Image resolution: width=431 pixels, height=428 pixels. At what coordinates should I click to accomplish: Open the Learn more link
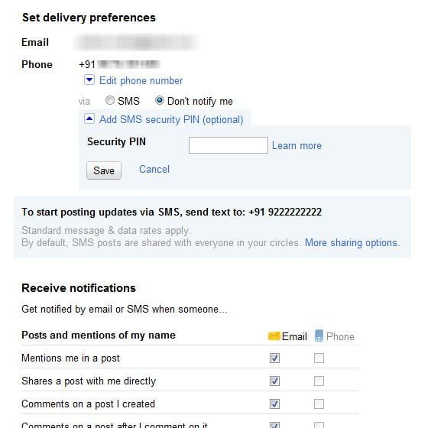pyautogui.click(x=297, y=146)
